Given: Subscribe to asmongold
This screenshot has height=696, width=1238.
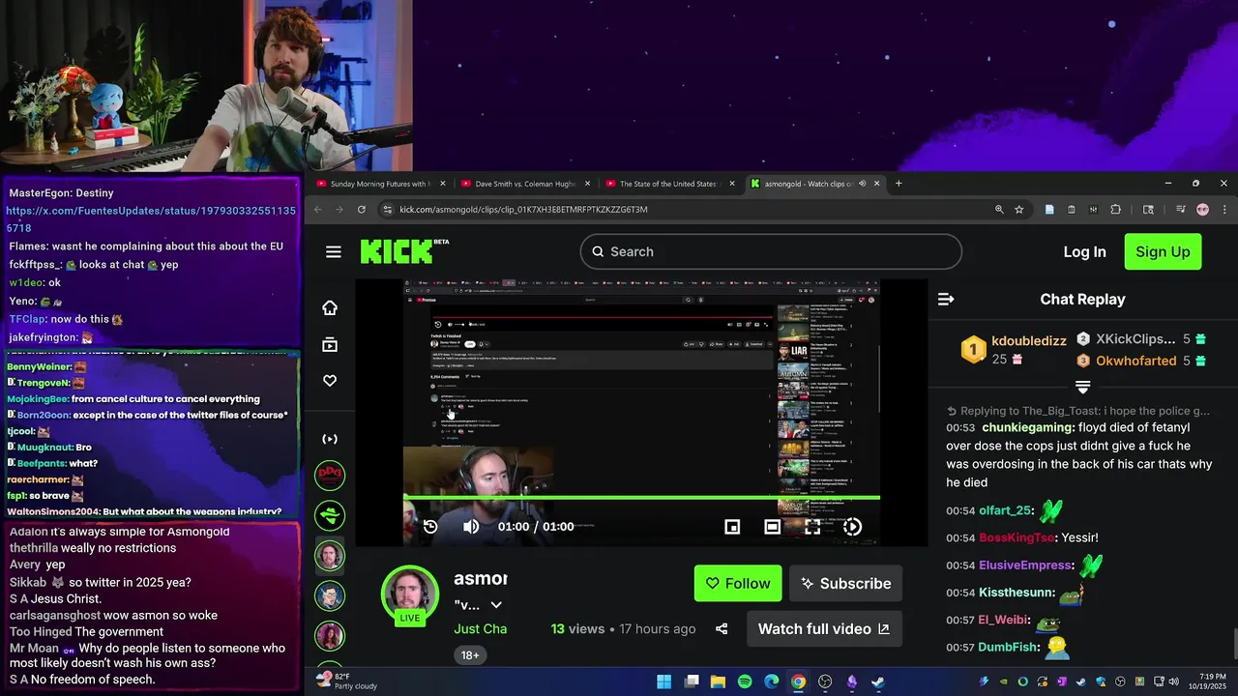Looking at the screenshot, I should tap(846, 583).
